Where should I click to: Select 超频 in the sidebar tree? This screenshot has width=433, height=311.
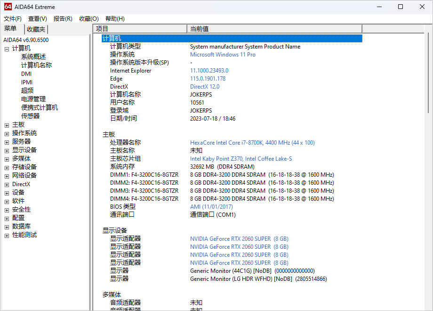click(27, 90)
